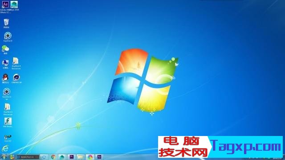Viewport: 285px width, 160px height.
Task: Launch Internet Explorer from the taskbar
Action: (44, 157)
